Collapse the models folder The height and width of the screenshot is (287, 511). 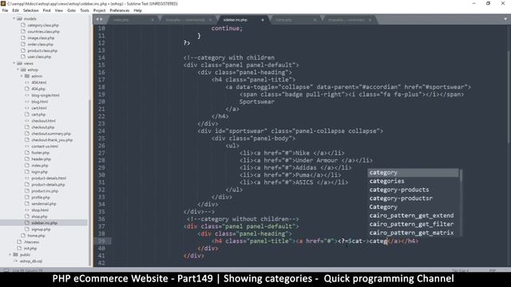point(14,18)
